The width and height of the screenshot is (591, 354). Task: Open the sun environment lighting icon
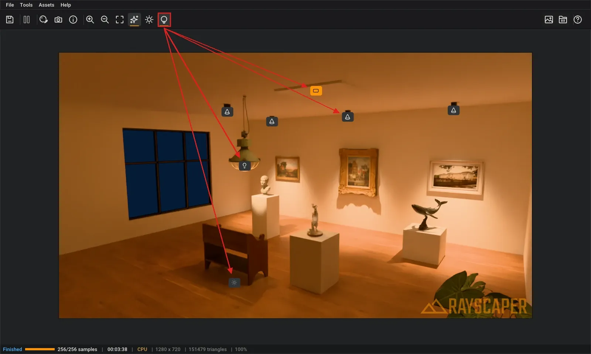pos(149,20)
